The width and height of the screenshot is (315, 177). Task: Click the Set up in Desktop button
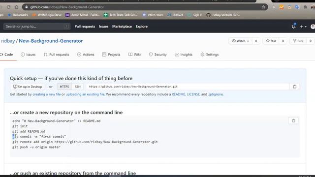coord(28,87)
